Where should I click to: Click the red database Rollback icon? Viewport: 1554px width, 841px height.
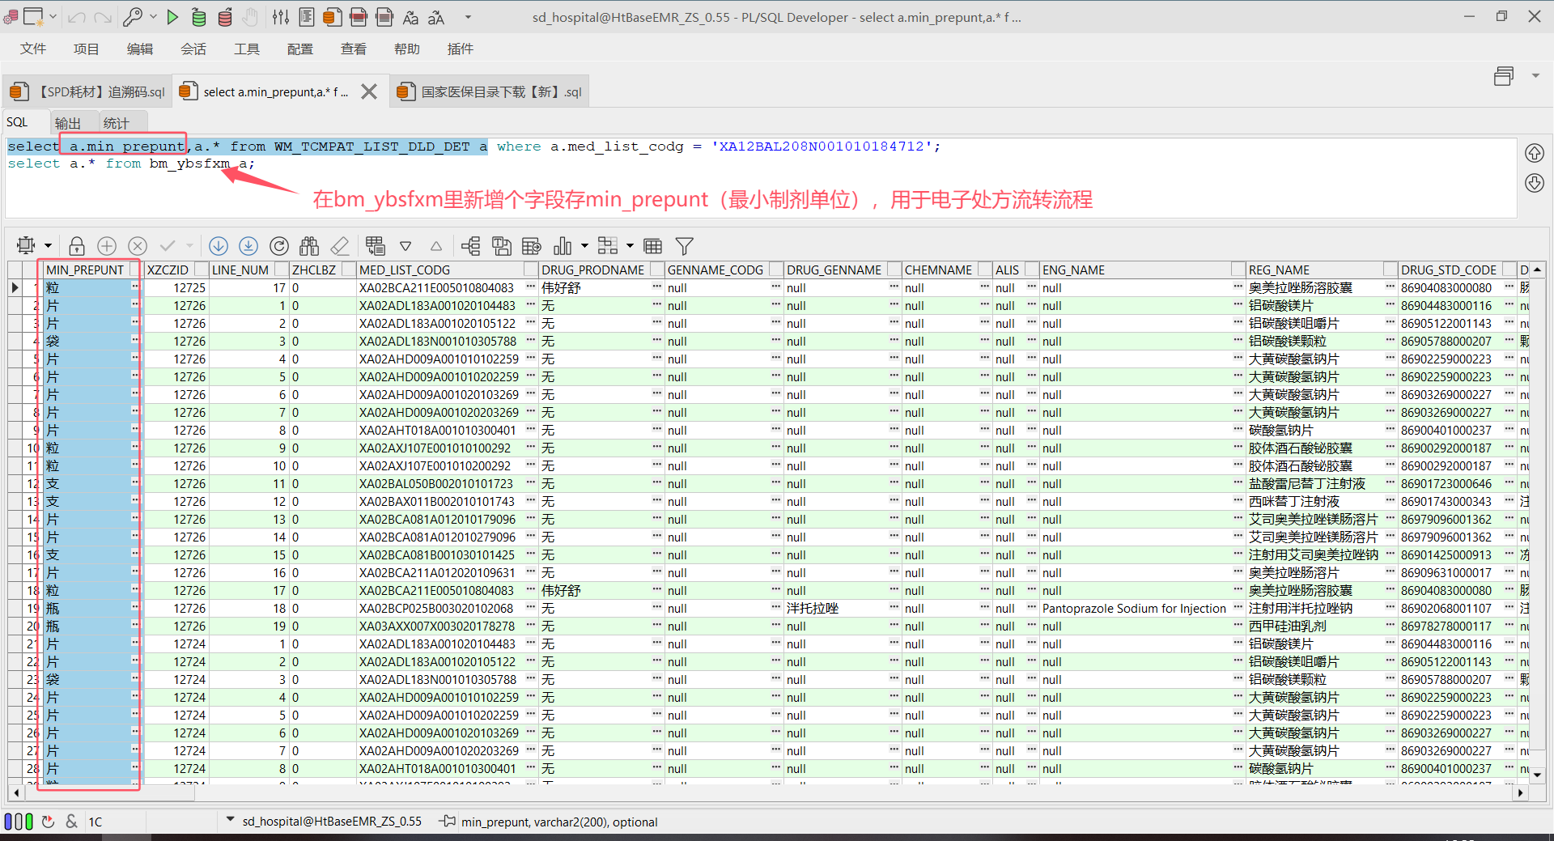tap(225, 17)
